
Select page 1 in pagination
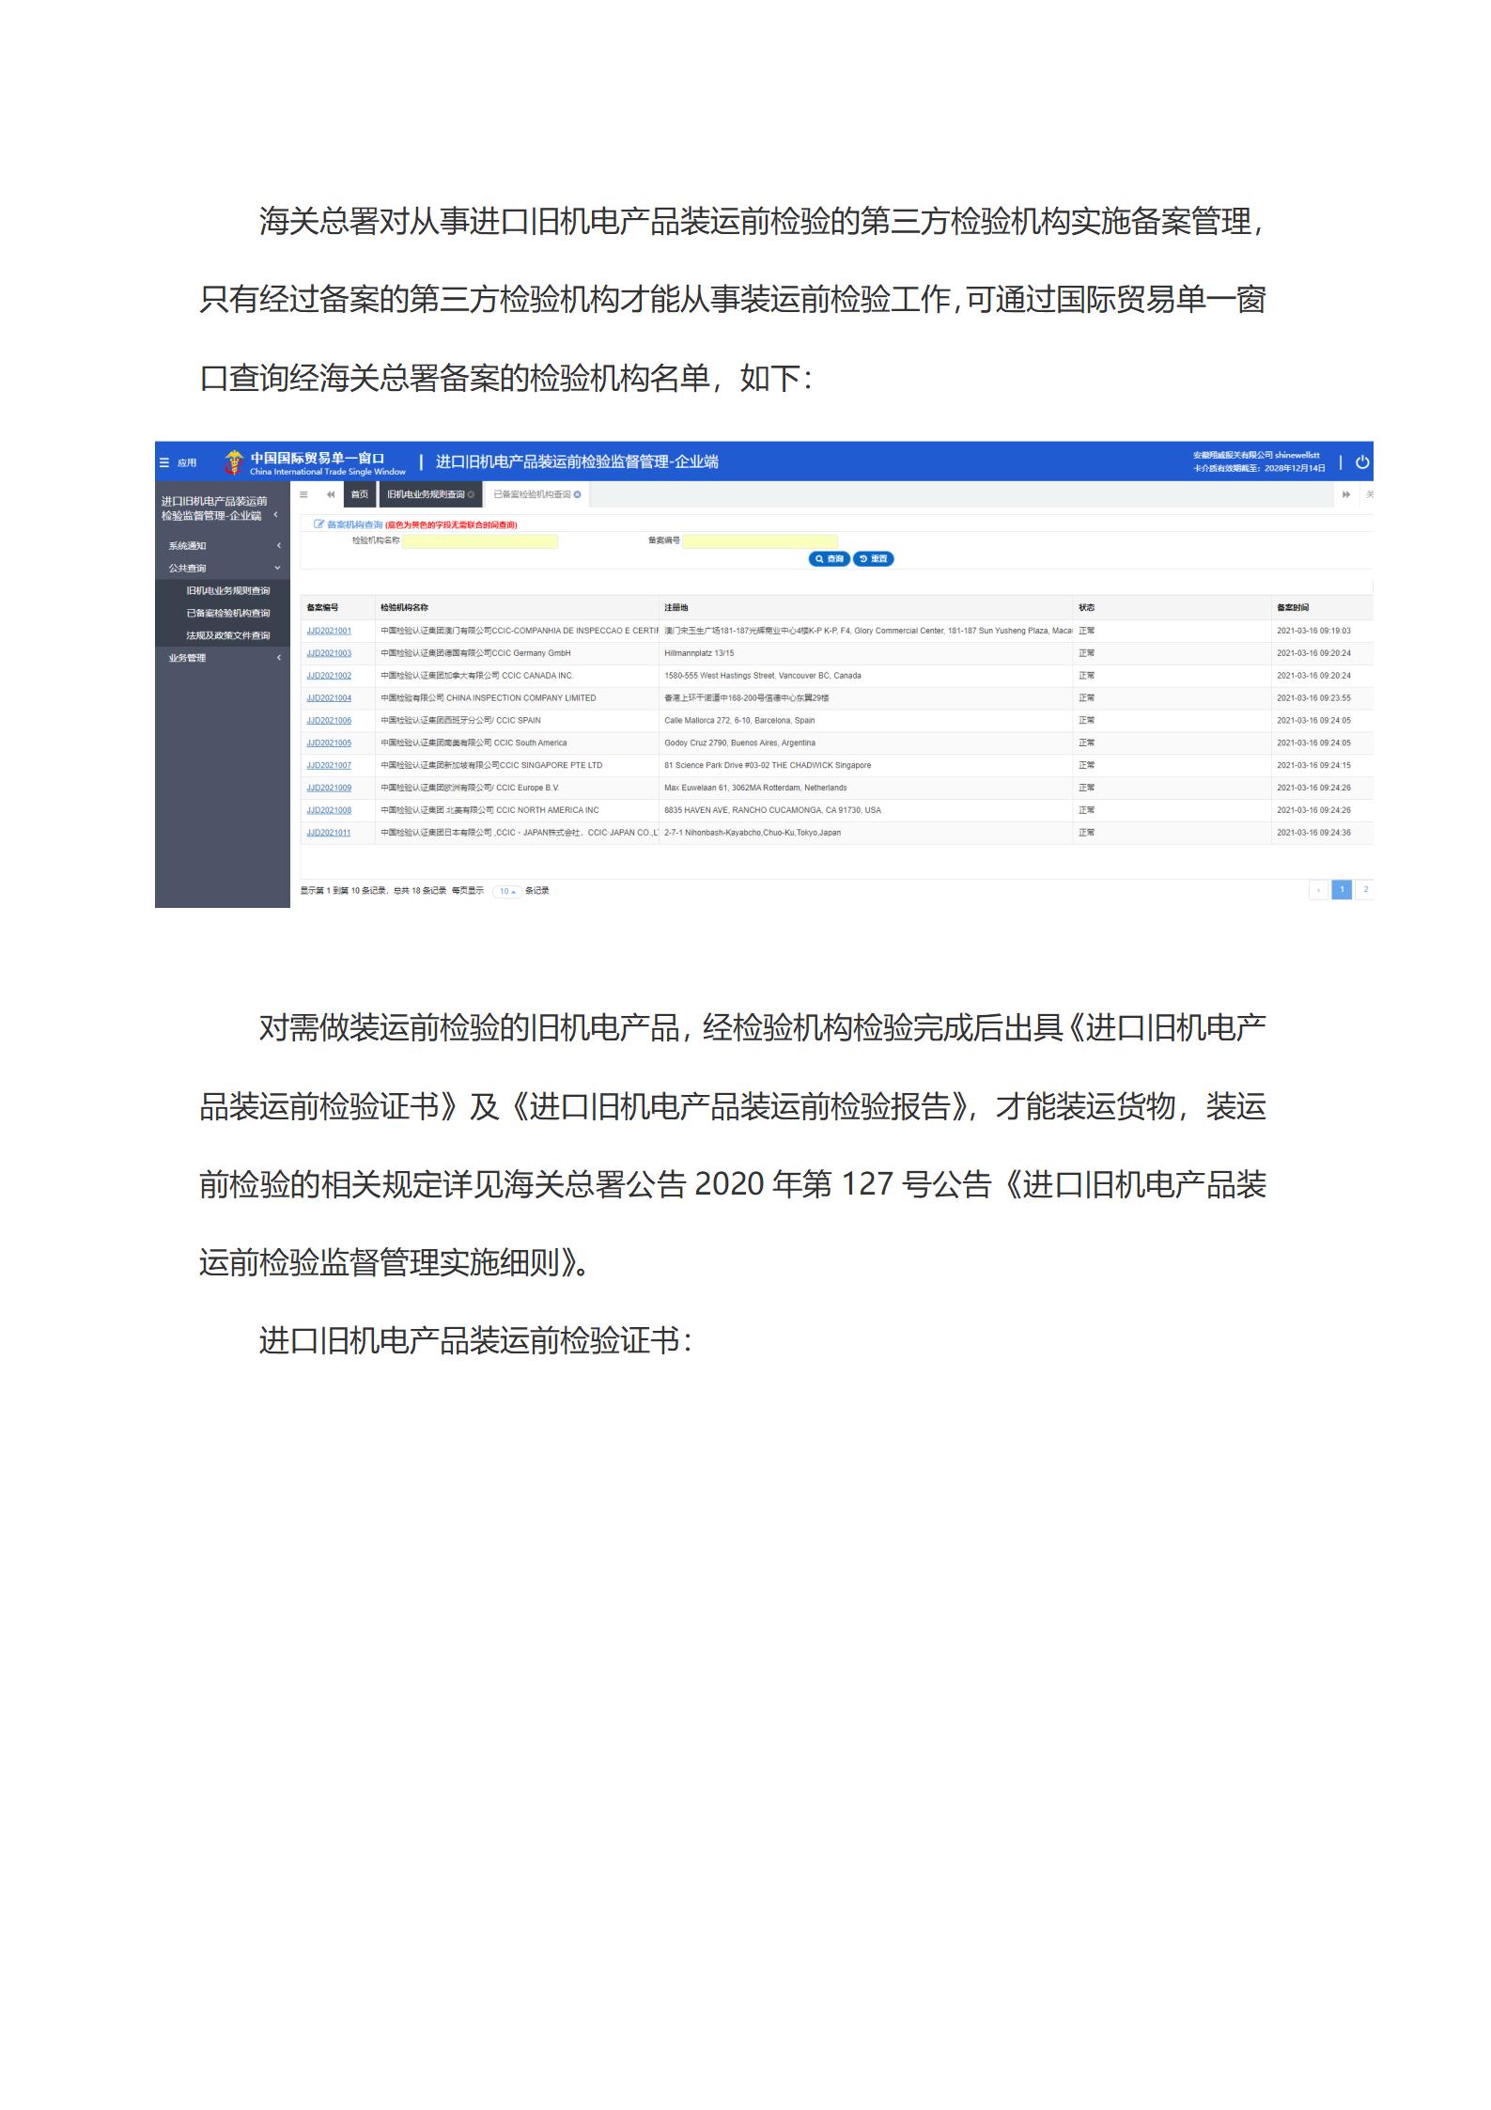pyautogui.click(x=1342, y=890)
